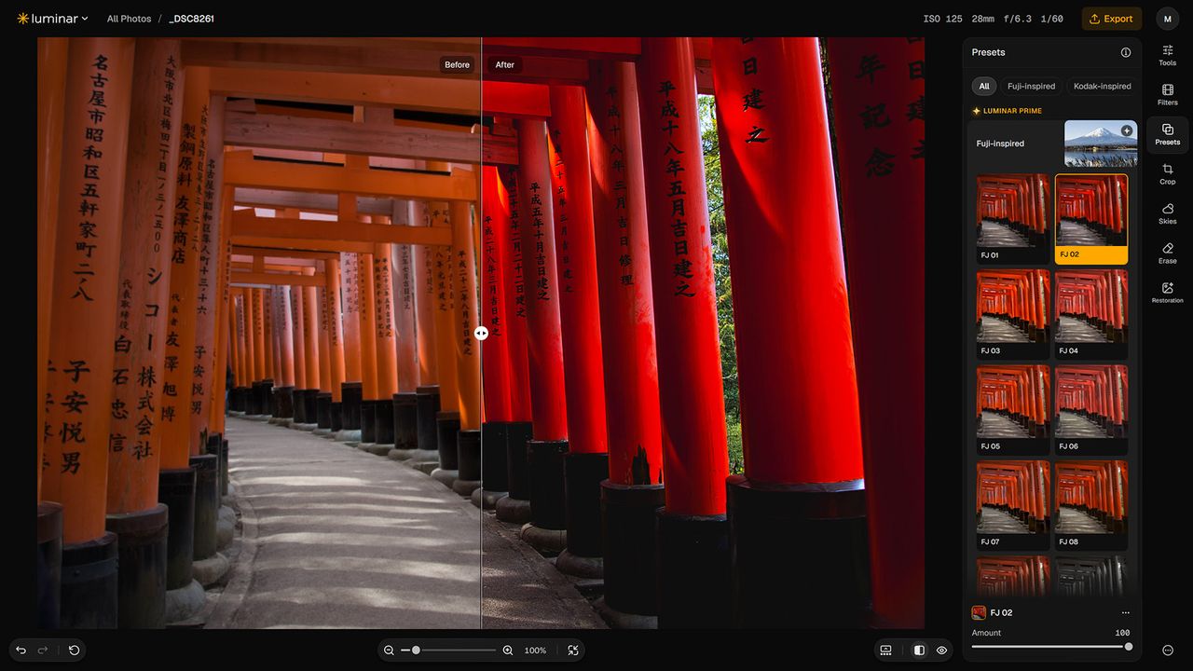Click the zoom in magnifier
This screenshot has width=1193, height=671.
click(508, 650)
